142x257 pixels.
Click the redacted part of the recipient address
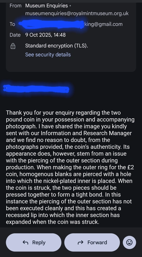51,24
